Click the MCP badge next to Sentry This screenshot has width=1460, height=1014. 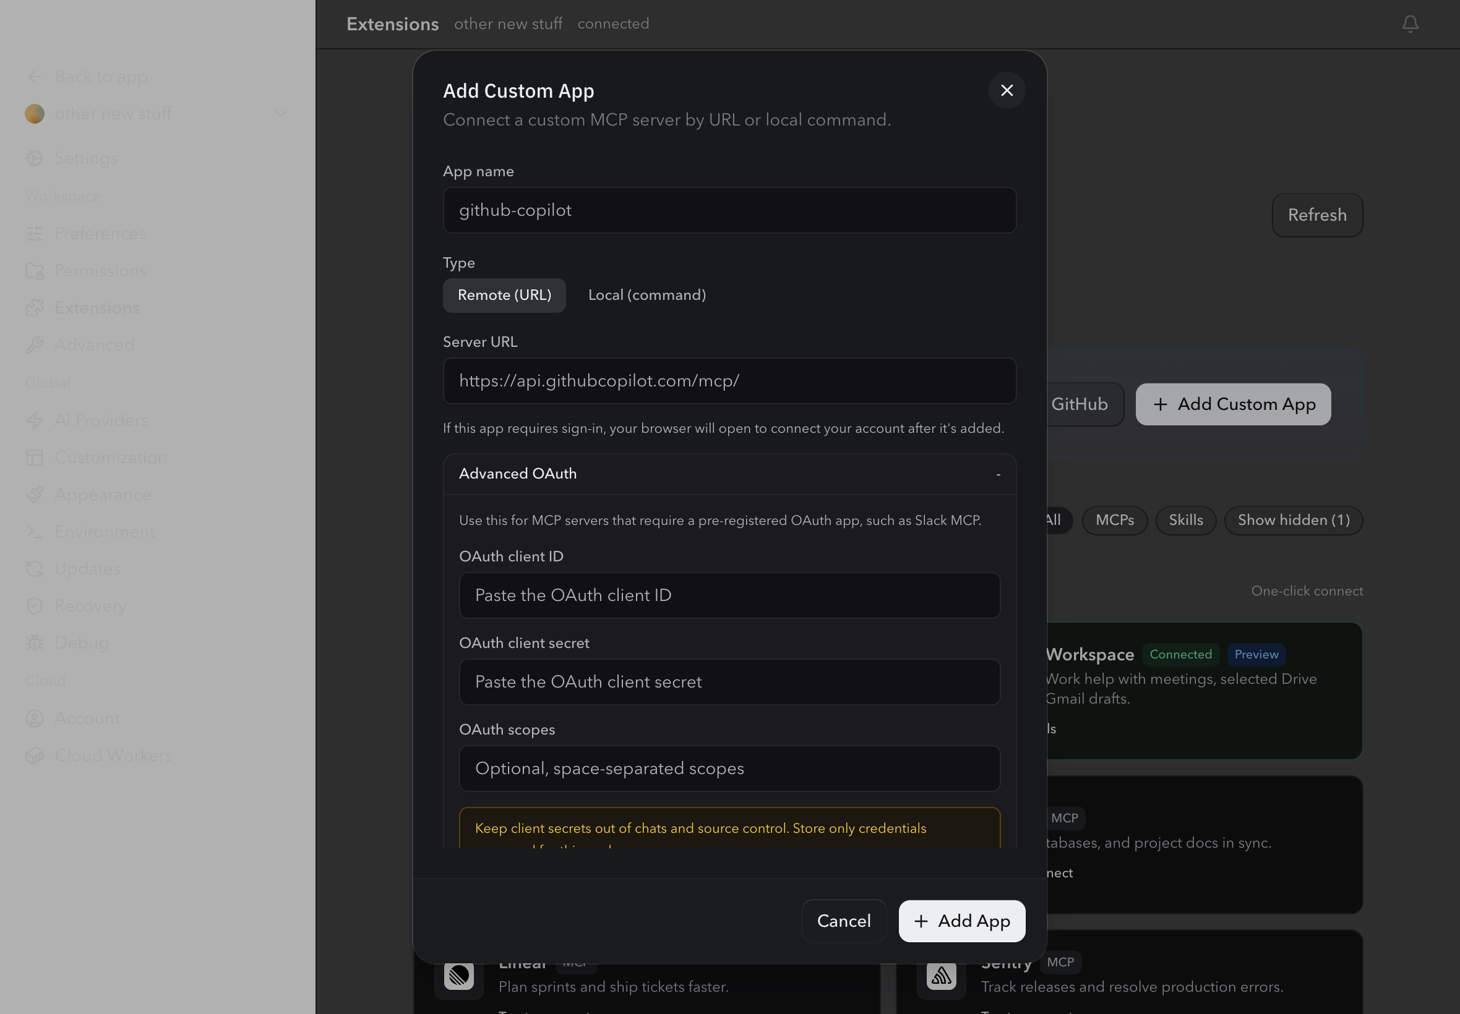(1060, 963)
